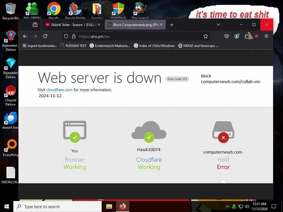Click the browser window checkmark image
Image resolution: width=283 pixels, height=212 pixels.
(75, 132)
